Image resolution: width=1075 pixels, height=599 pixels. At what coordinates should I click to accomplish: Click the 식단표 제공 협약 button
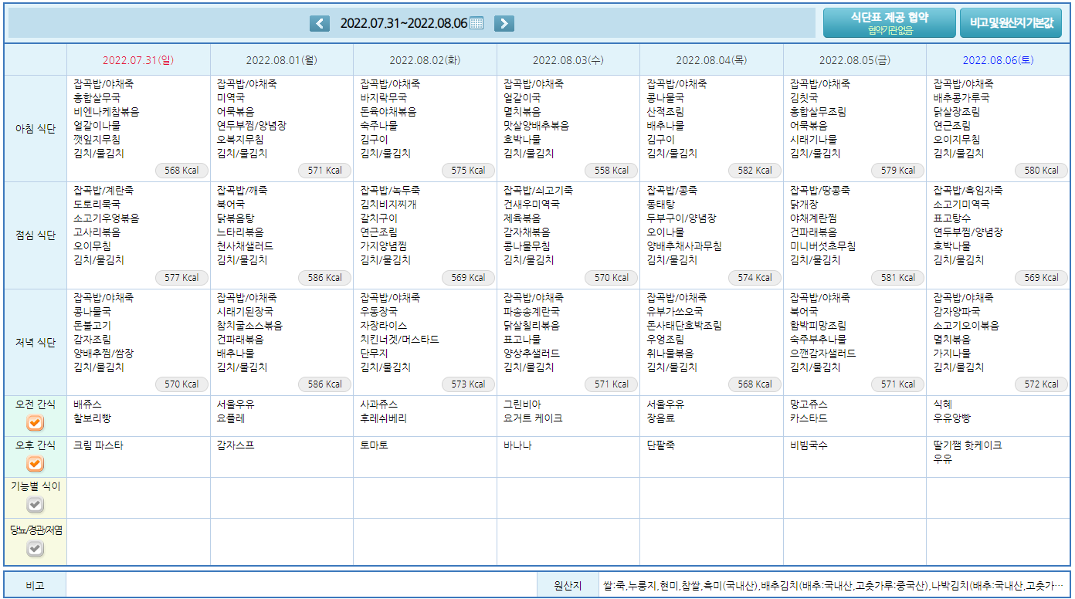(x=889, y=23)
